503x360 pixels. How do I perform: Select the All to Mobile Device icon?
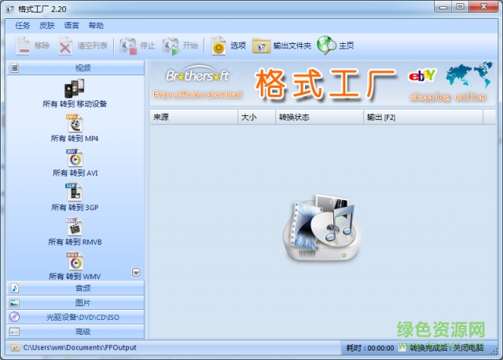click(75, 89)
